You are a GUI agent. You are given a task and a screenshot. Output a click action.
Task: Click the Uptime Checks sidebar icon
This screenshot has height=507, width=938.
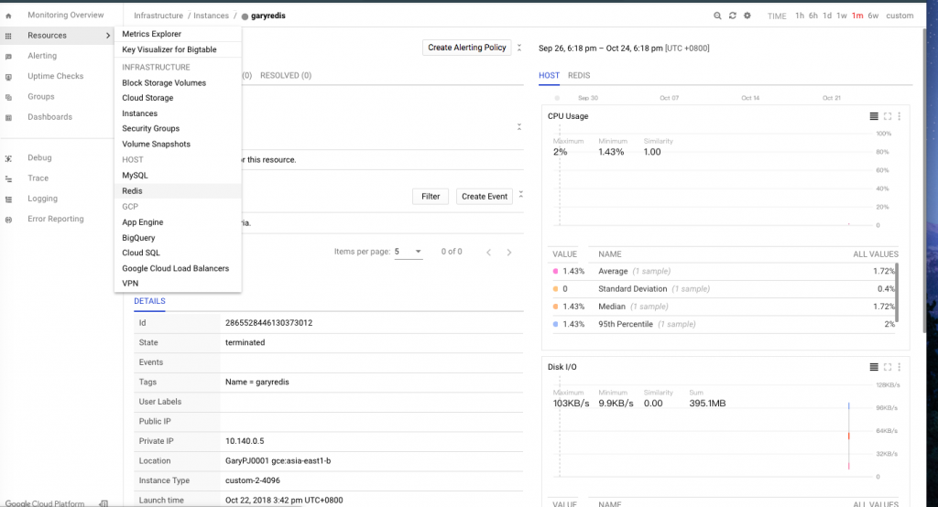click(8, 77)
